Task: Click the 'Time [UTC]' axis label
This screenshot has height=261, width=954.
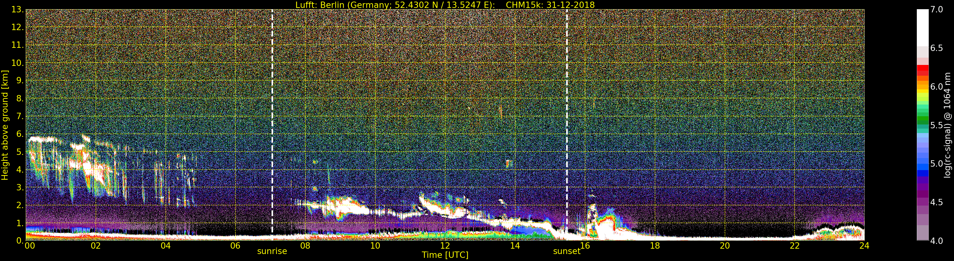Action: point(445,255)
